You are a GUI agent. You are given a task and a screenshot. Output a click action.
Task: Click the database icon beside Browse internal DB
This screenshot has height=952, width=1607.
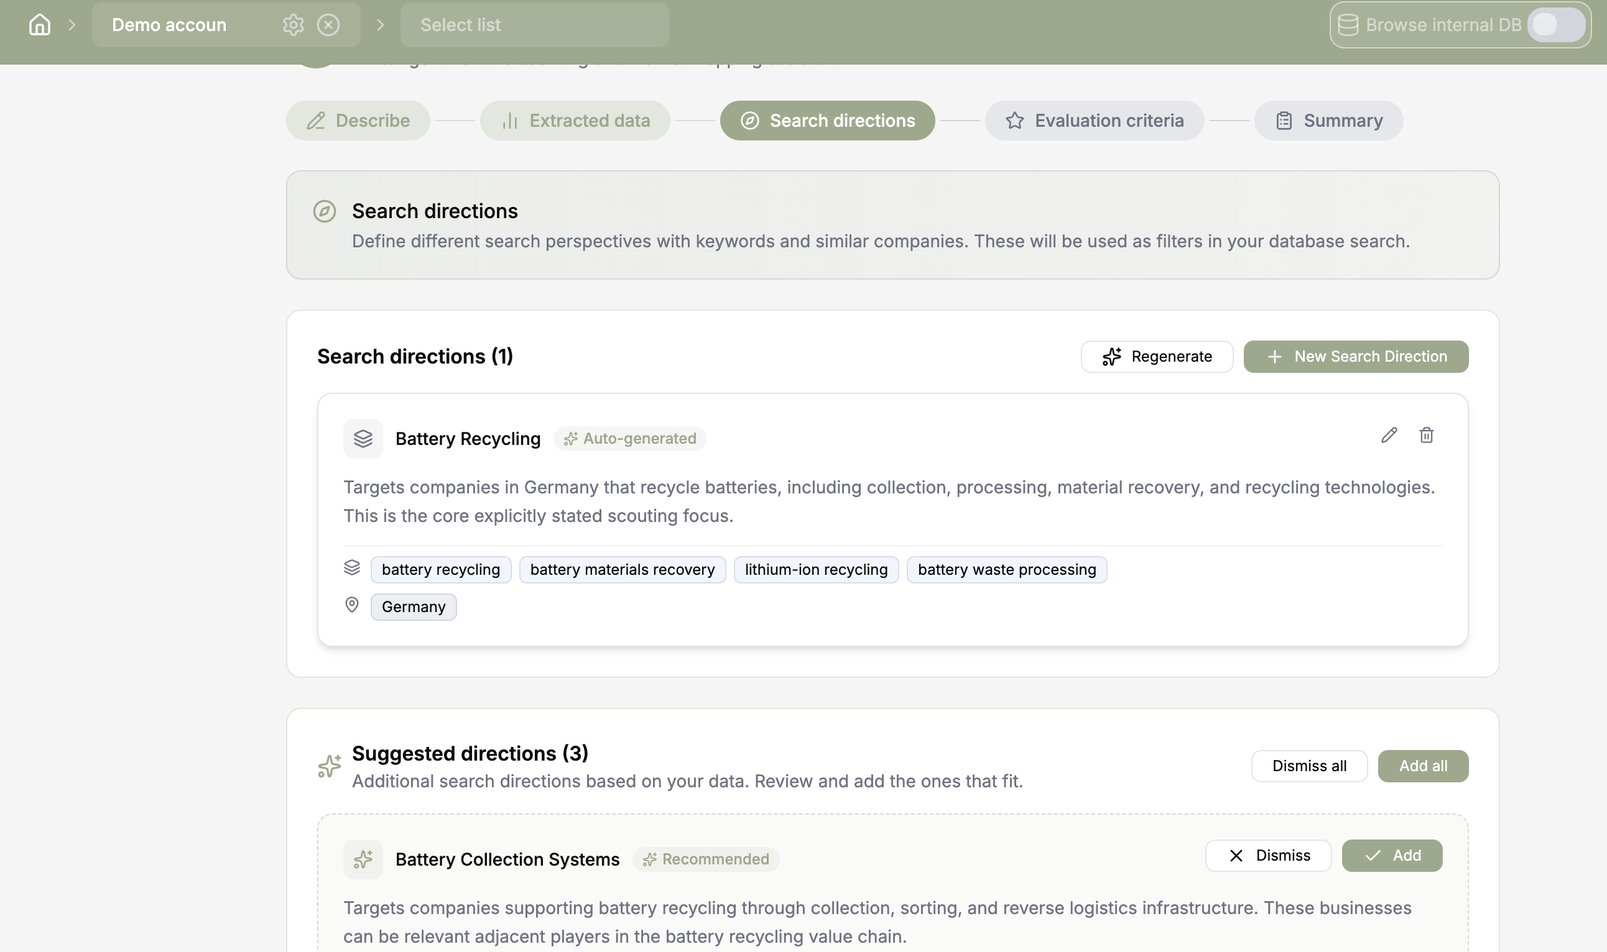[1348, 24]
